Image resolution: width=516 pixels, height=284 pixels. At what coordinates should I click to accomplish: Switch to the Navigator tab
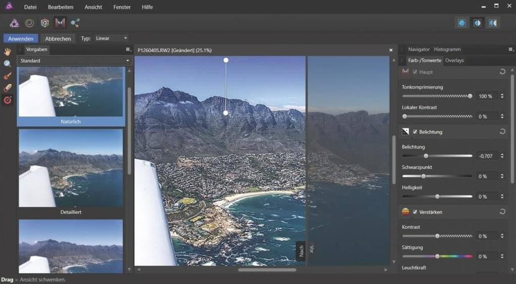point(419,50)
